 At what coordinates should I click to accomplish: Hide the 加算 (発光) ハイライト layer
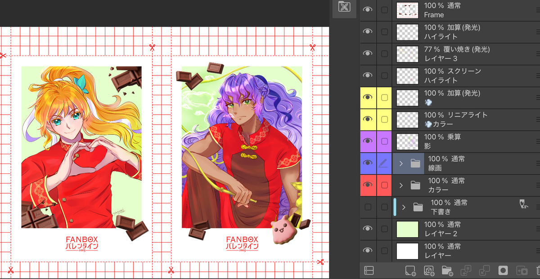click(x=368, y=31)
